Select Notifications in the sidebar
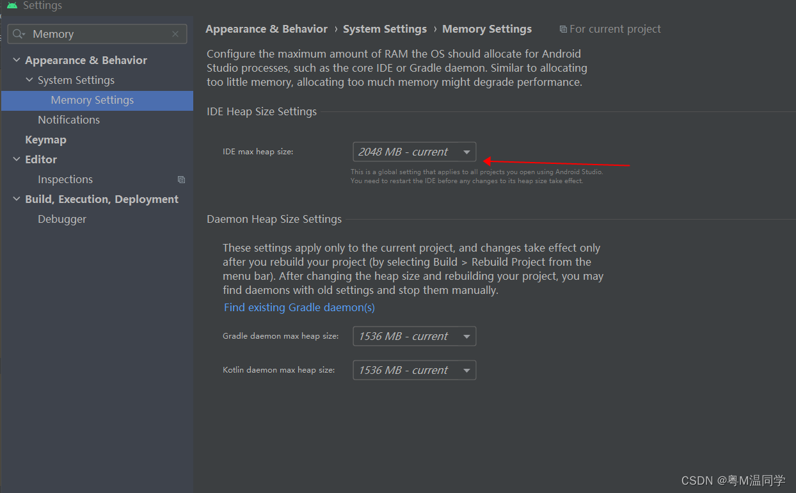This screenshot has height=493, width=796. [x=69, y=120]
